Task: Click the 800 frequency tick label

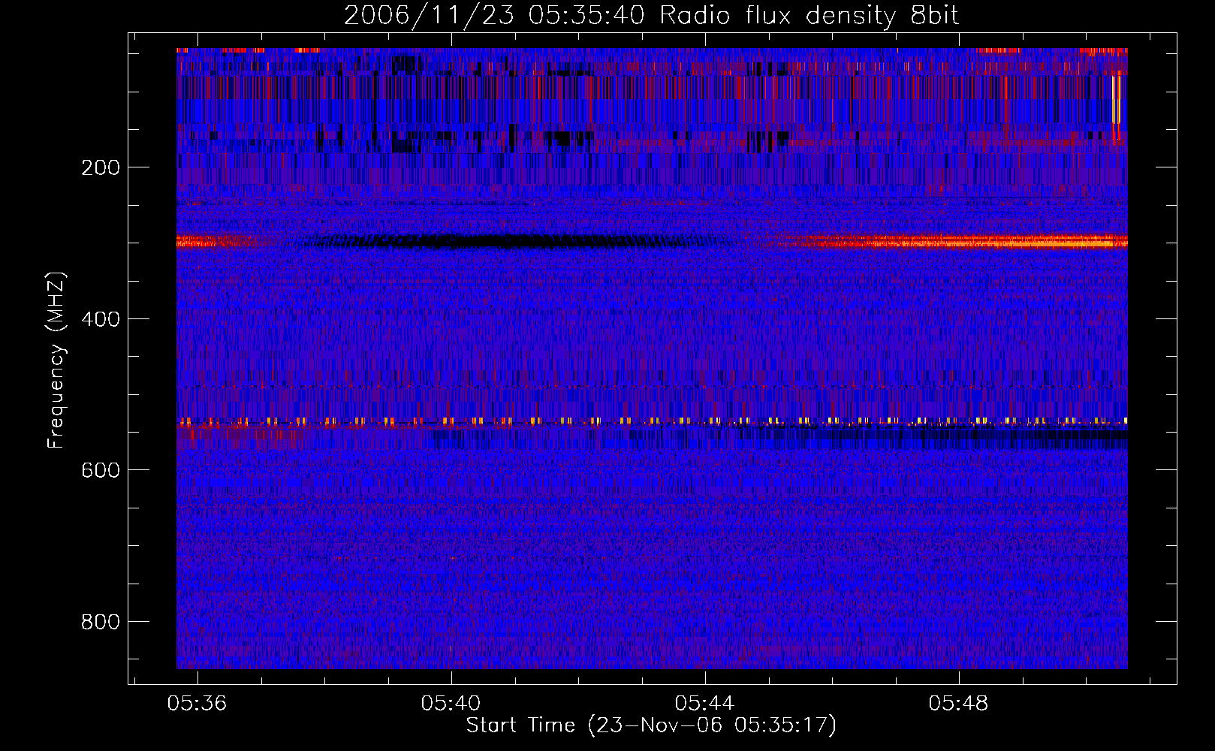Action: pyautogui.click(x=100, y=622)
